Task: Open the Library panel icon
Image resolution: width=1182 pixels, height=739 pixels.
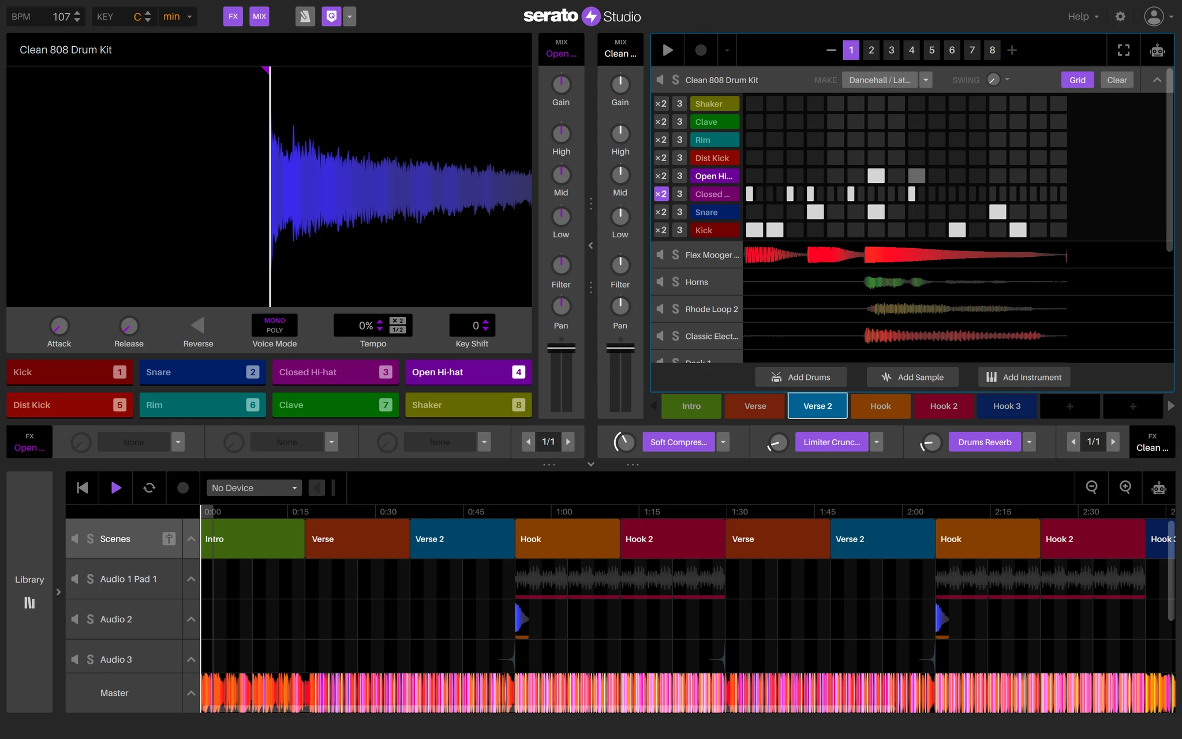Action: pos(29,603)
